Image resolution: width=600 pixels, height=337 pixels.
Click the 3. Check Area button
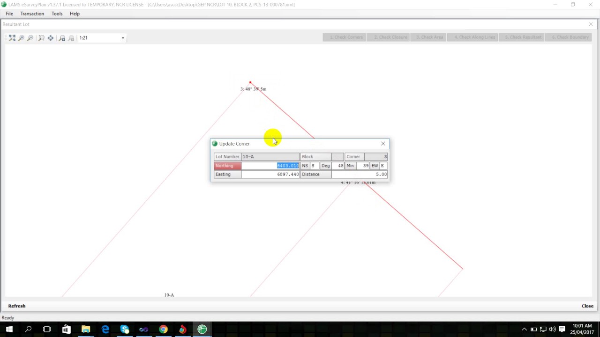pos(429,37)
